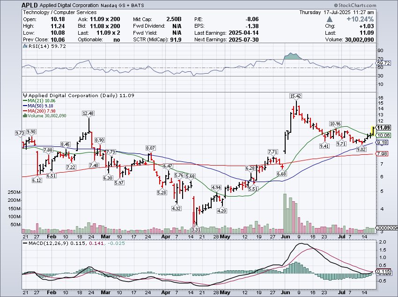The height and width of the screenshot is (297, 398).
Task: Click the Technology / Computer Services sector label
Action: click(x=59, y=12)
